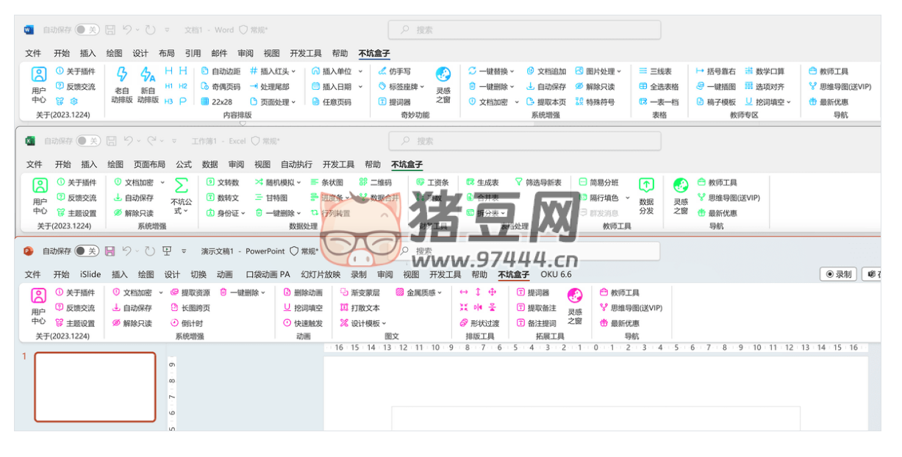Screen dimensions: 902x457
Task: Click 甘特图 in the Excel ribbon
Action: tap(271, 198)
